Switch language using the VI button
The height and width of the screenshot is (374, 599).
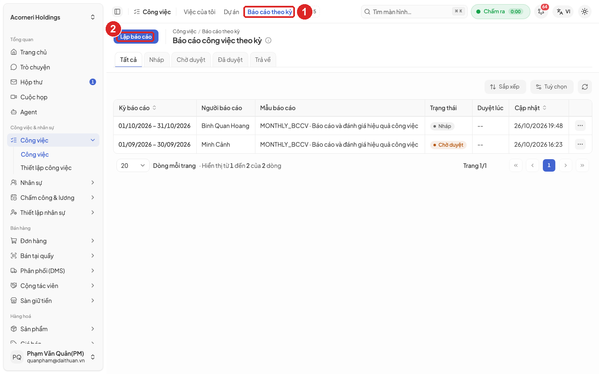tap(563, 12)
